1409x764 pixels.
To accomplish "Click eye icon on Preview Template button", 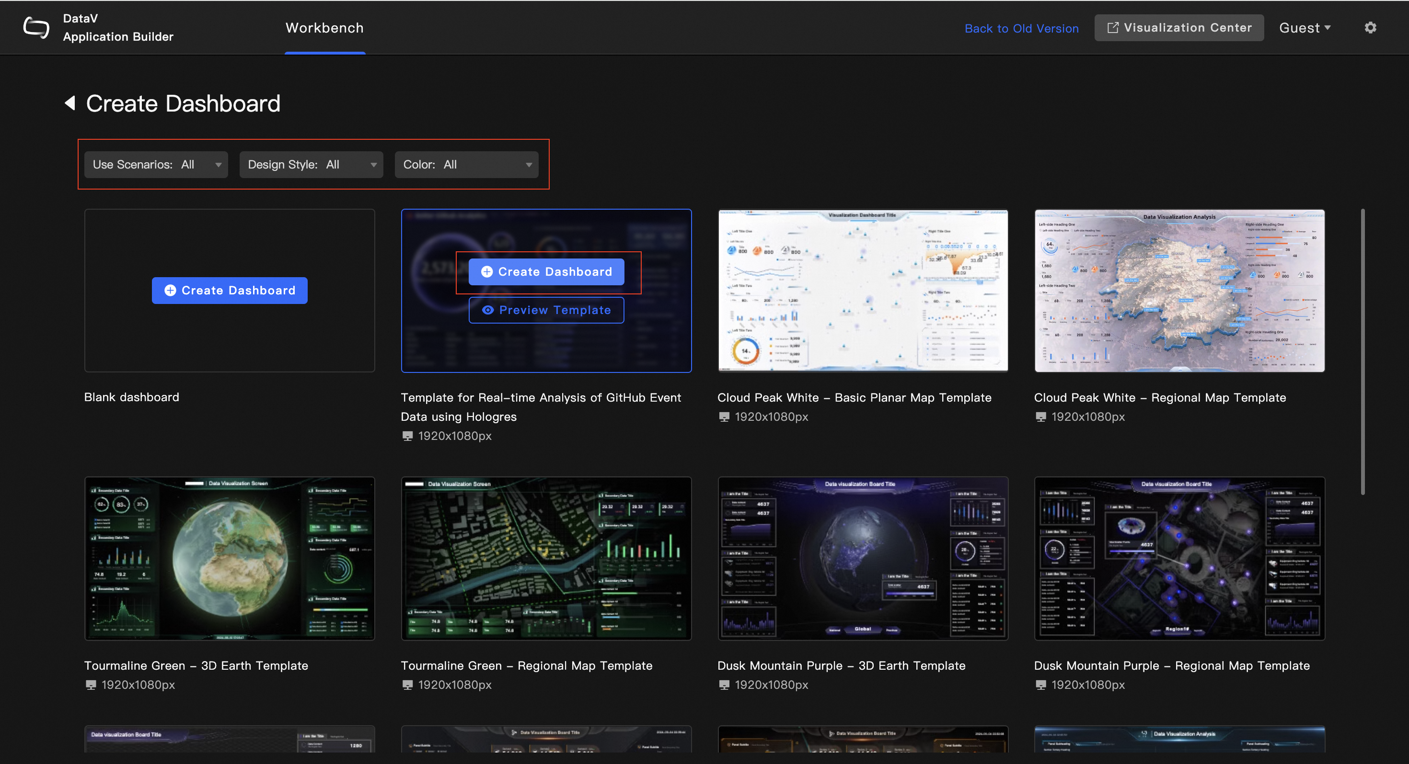I will (x=487, y=310).
